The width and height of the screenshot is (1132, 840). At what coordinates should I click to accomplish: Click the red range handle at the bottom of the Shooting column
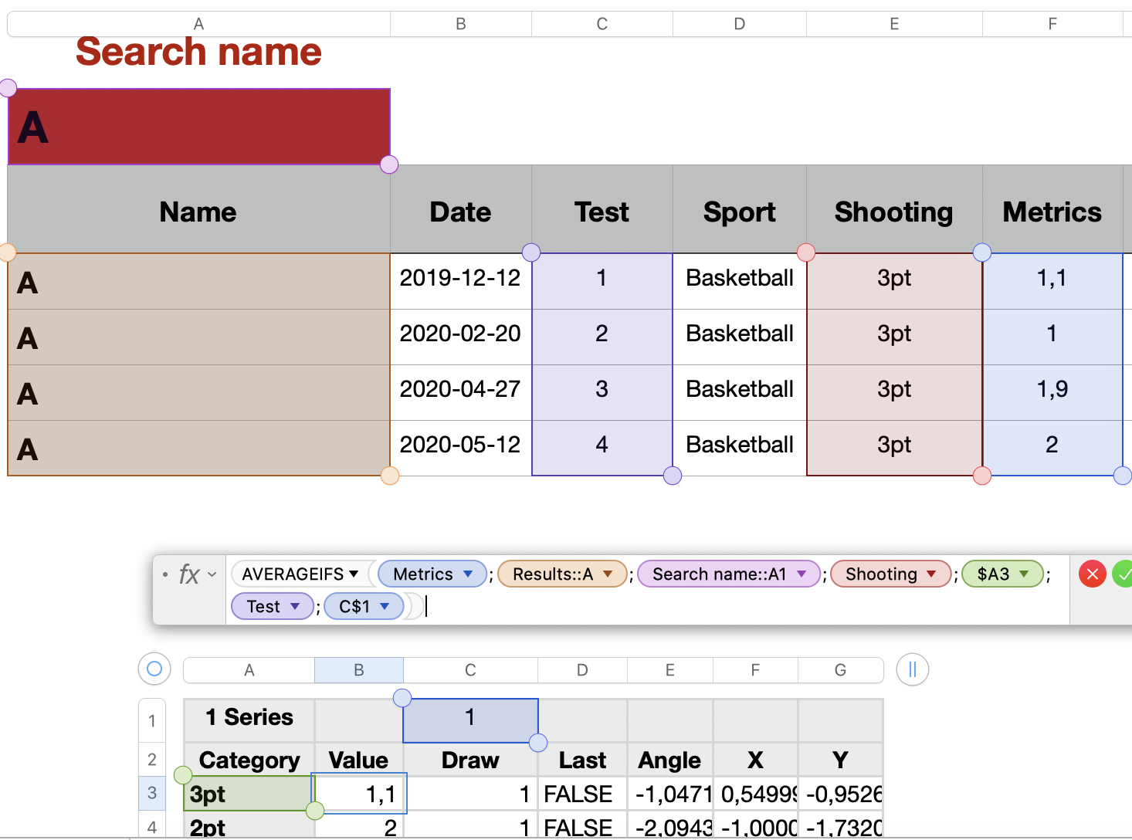tap(982, 476)
